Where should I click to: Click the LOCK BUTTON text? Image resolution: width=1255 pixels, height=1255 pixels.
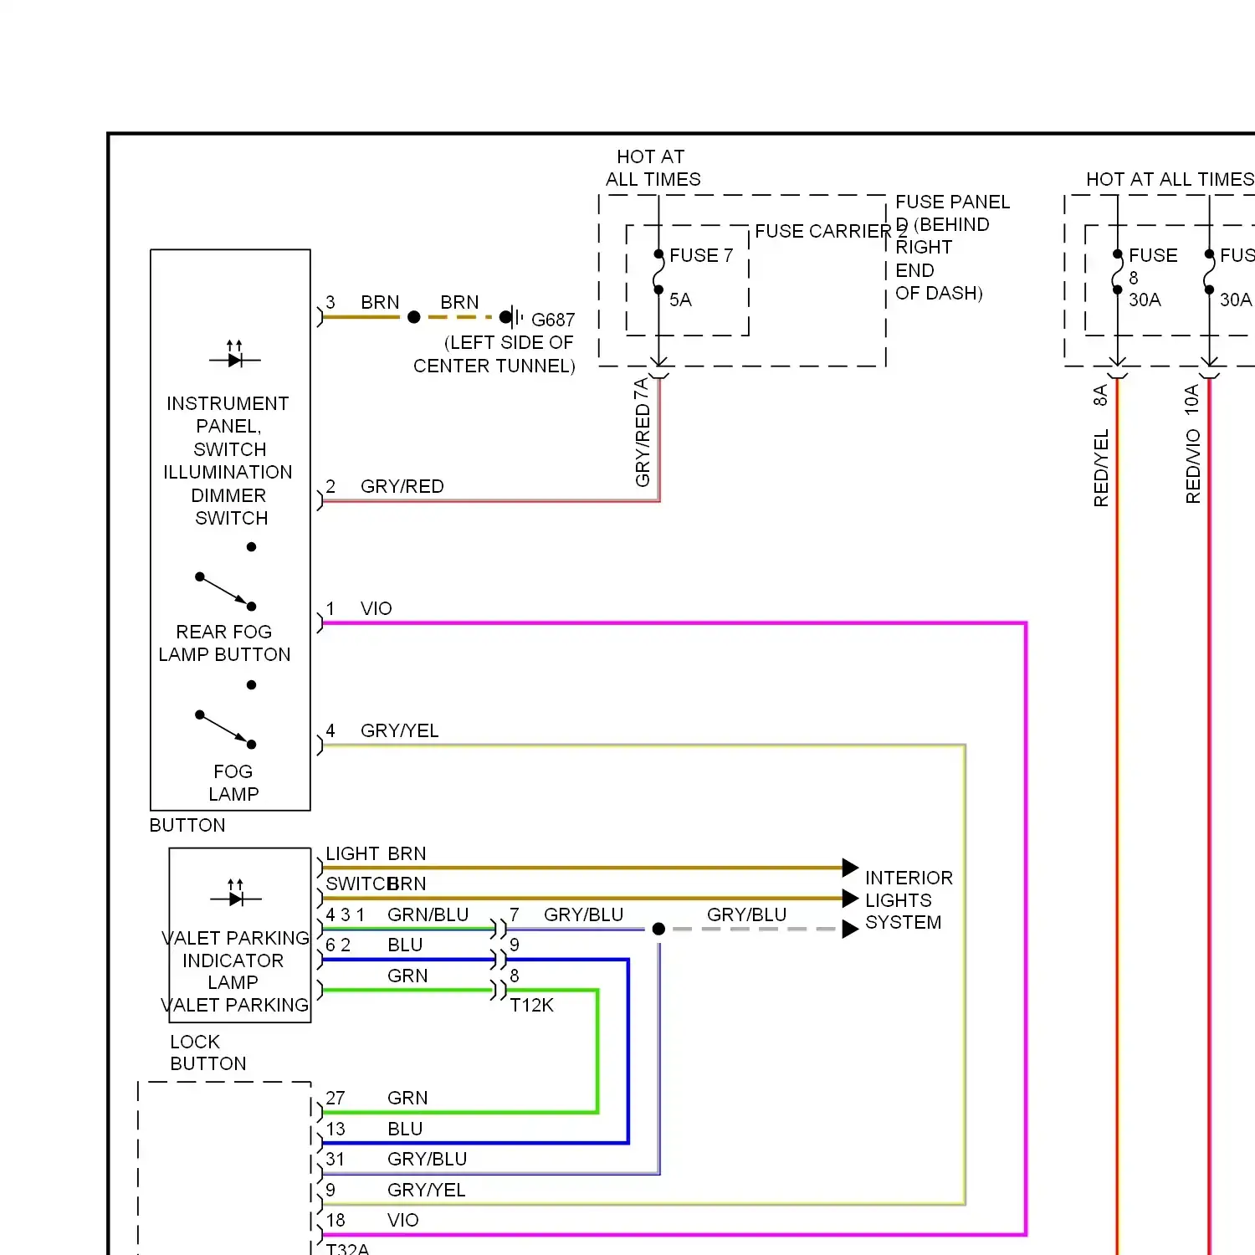pos(207,1053)
